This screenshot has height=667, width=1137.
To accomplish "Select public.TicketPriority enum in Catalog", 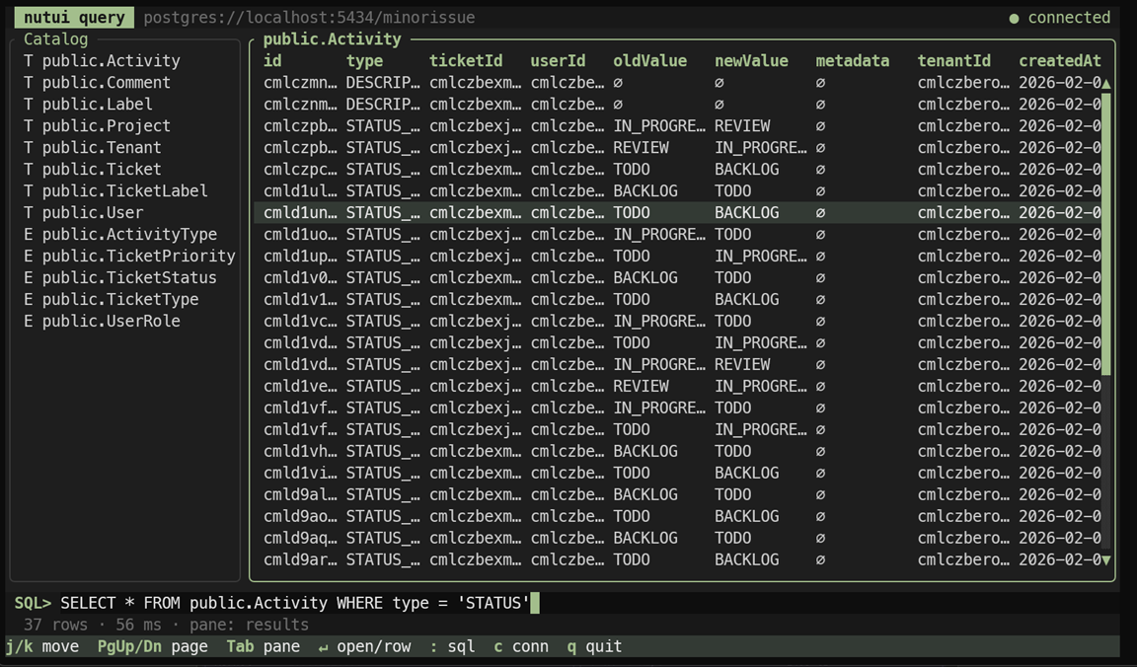I will (129, 257).
